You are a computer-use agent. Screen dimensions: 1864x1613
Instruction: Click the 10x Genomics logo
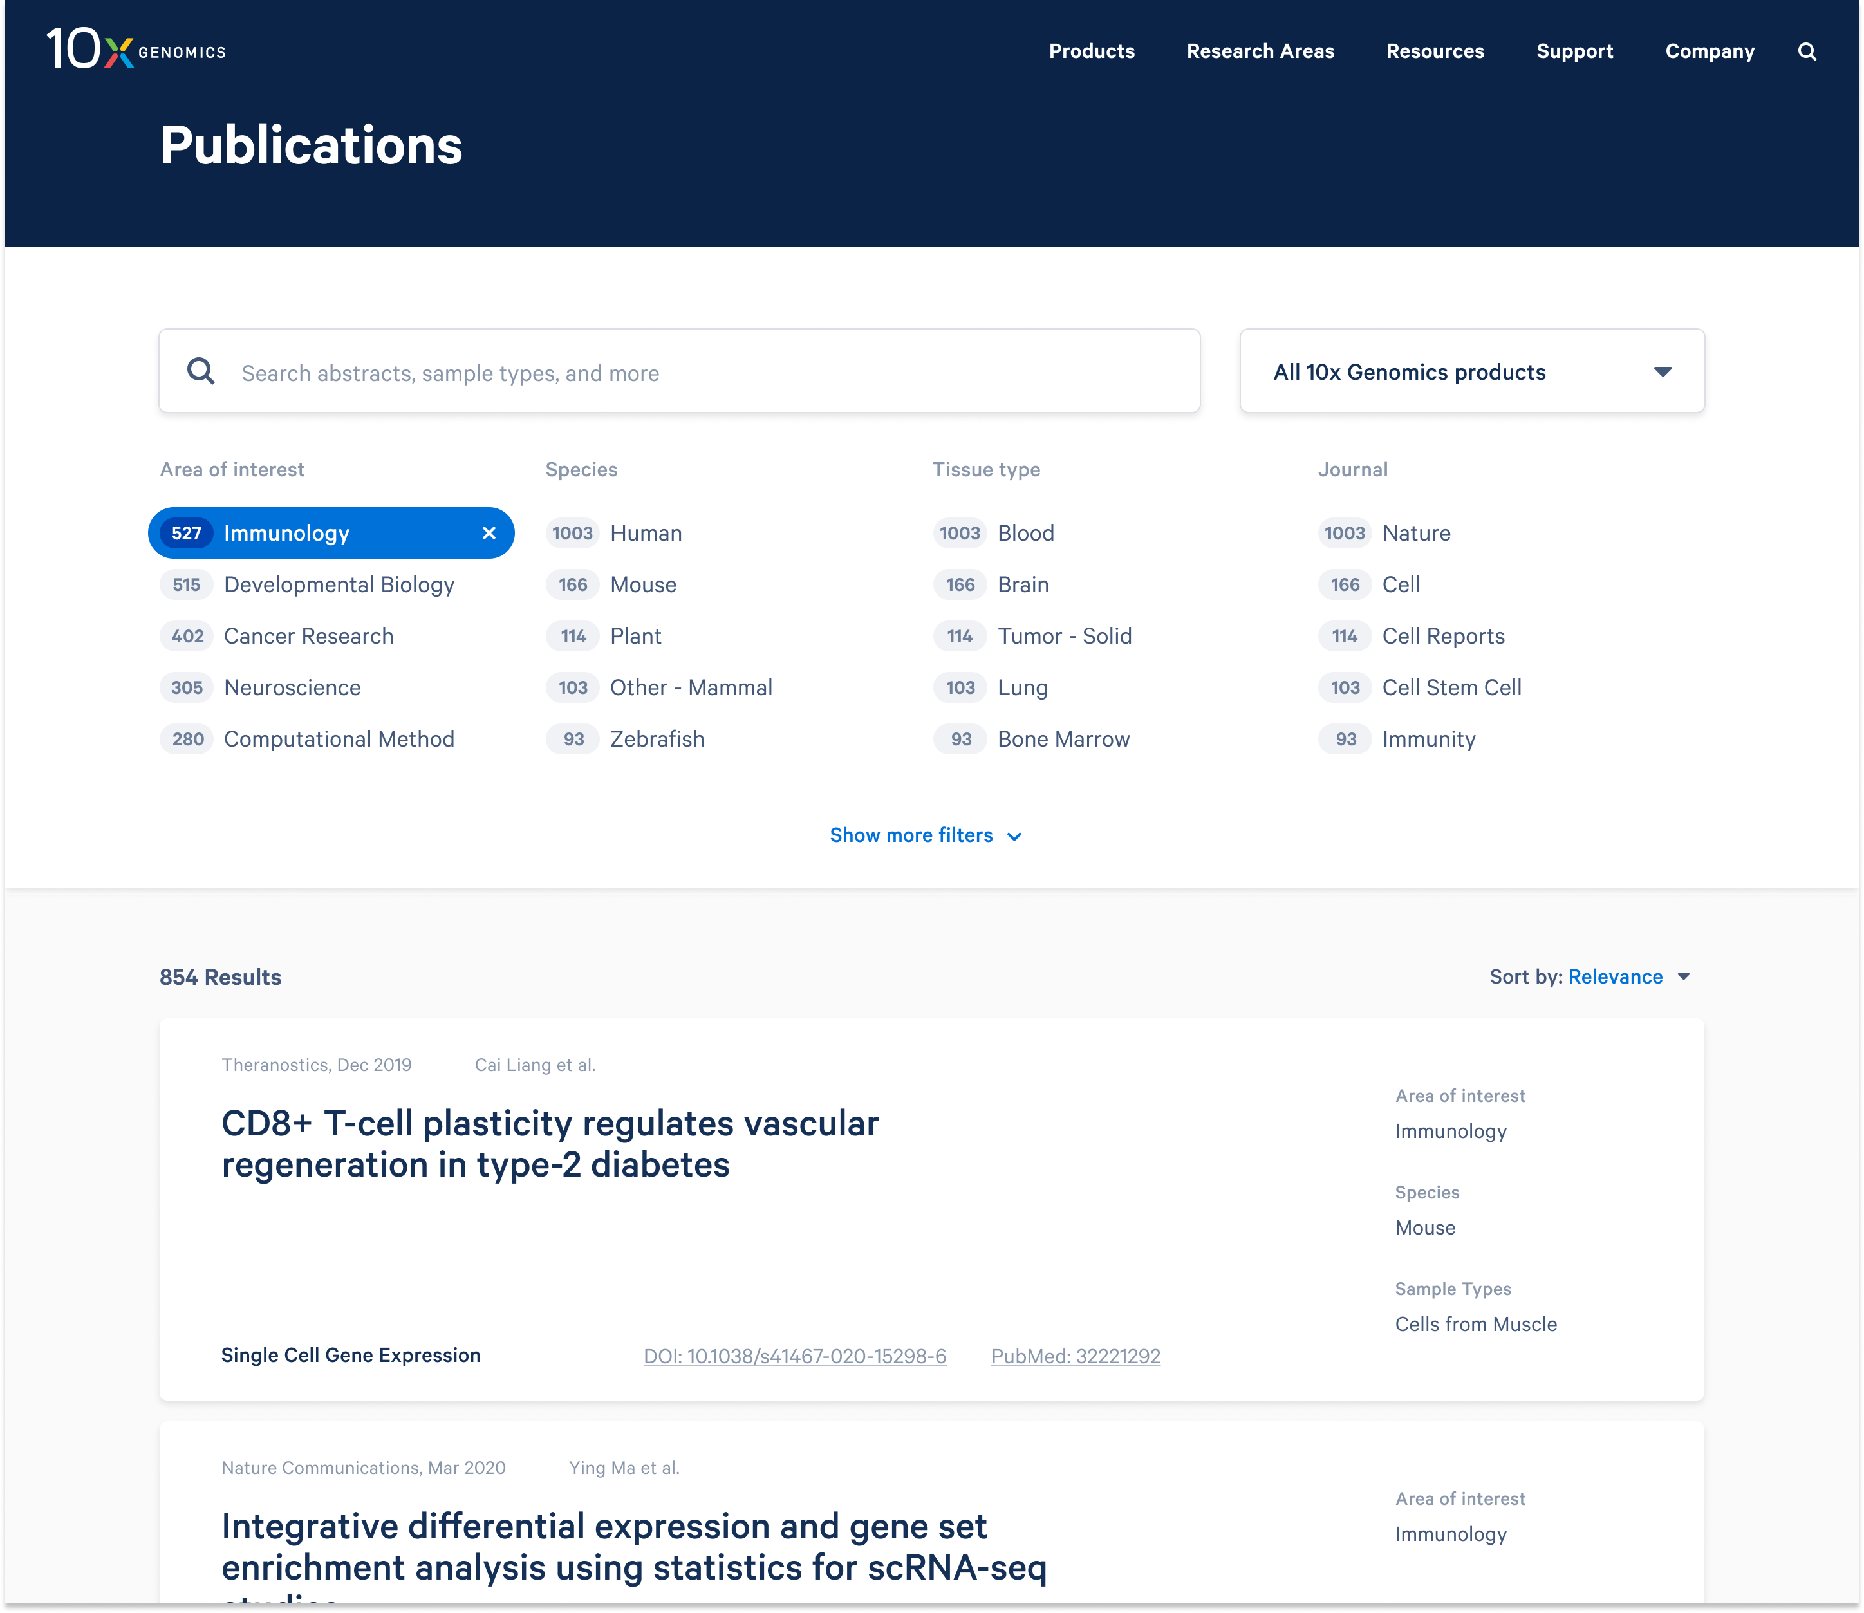136,50
